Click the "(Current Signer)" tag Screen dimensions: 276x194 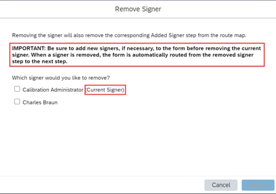105,90
